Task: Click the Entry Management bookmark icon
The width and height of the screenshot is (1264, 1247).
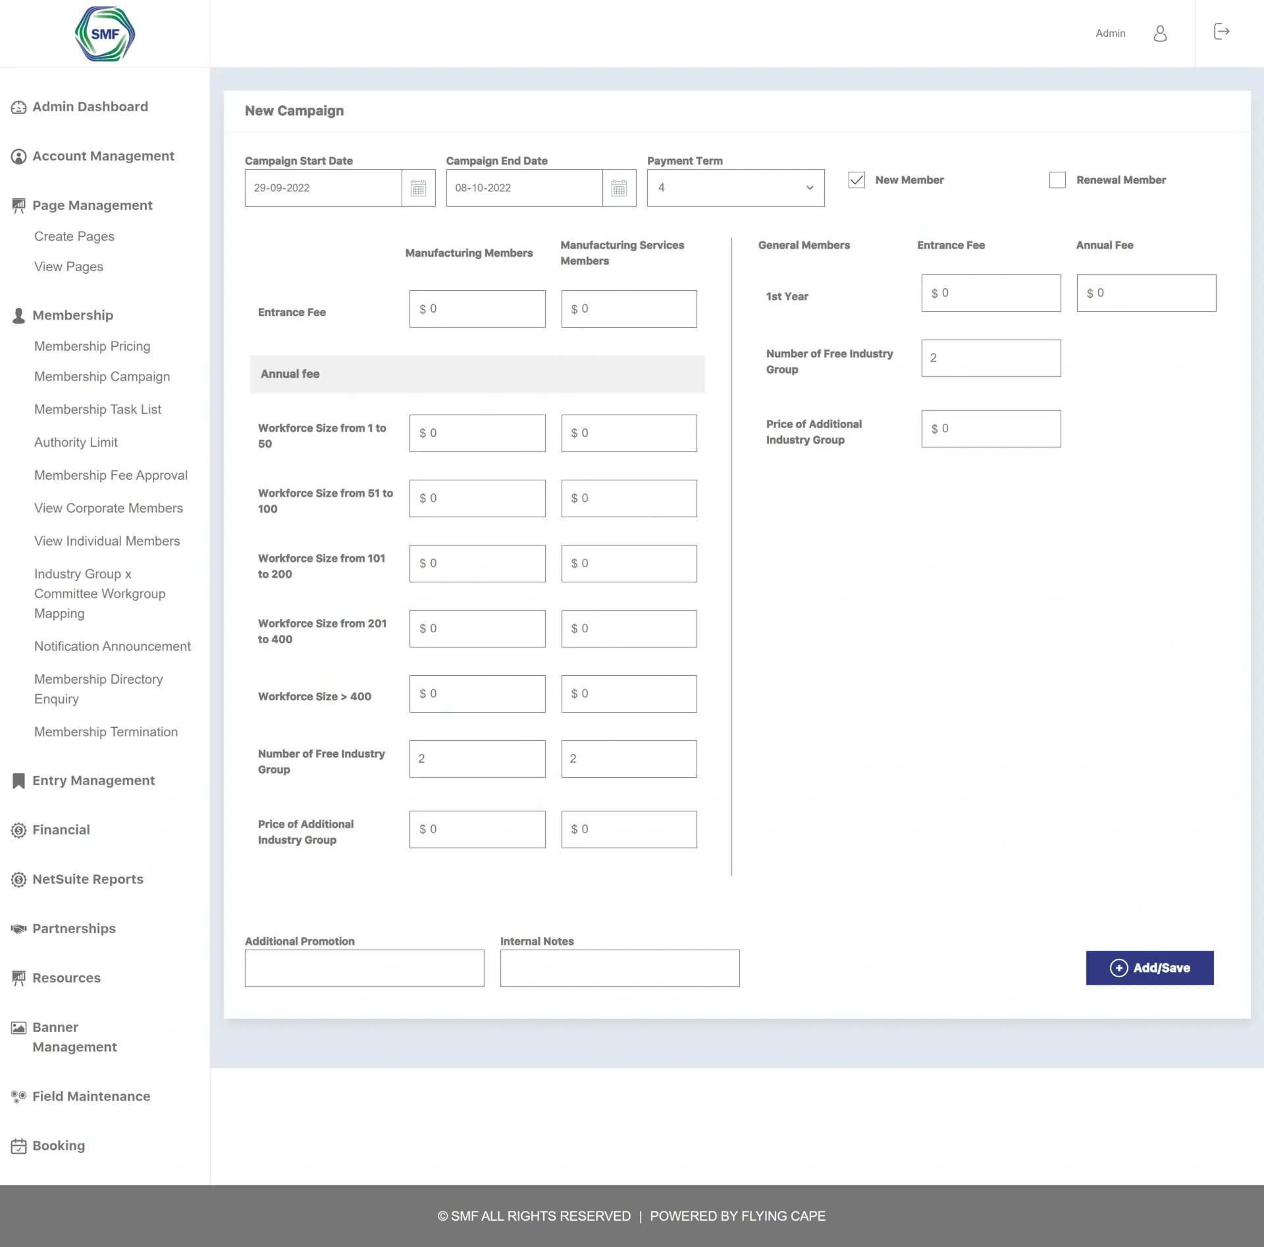Action: 18,780
